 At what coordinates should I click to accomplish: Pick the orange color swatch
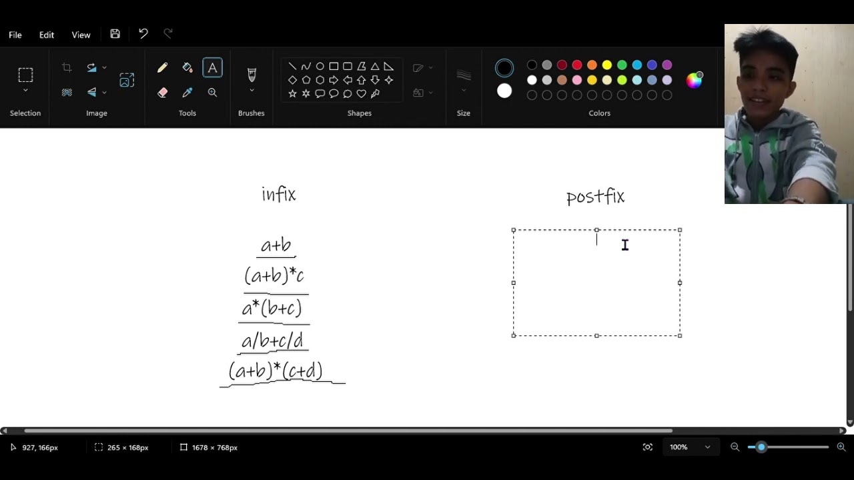[592, 65]
